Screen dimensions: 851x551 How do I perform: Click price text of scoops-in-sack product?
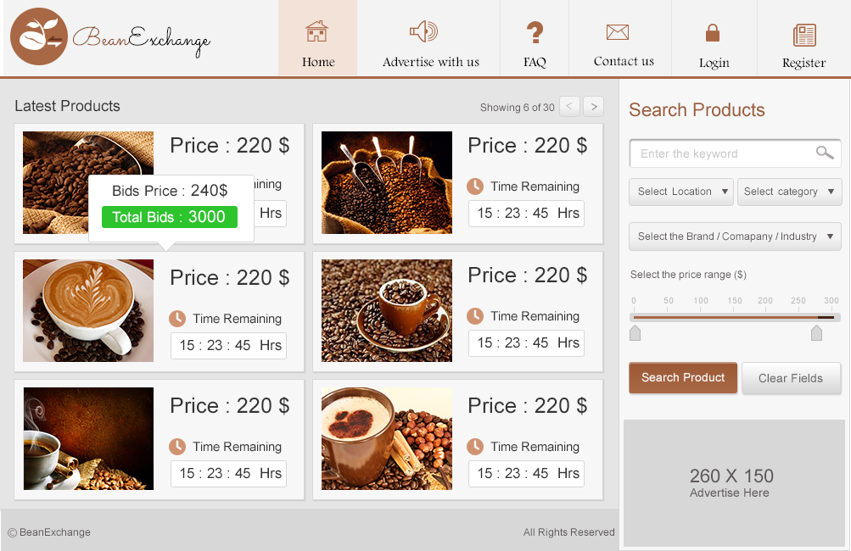coord(528,145)
